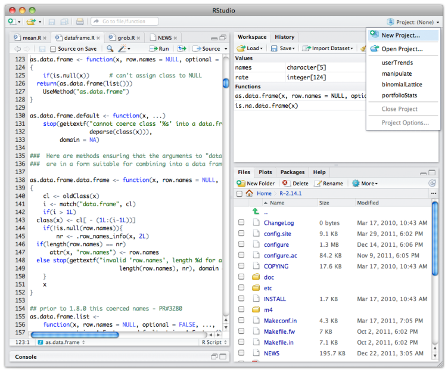Refresh the file listing in Files pane
Screen dimensions: 448x372
[x=433, y=184]
